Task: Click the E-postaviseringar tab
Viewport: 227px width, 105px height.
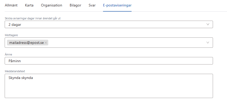Action: coord(117,5)
